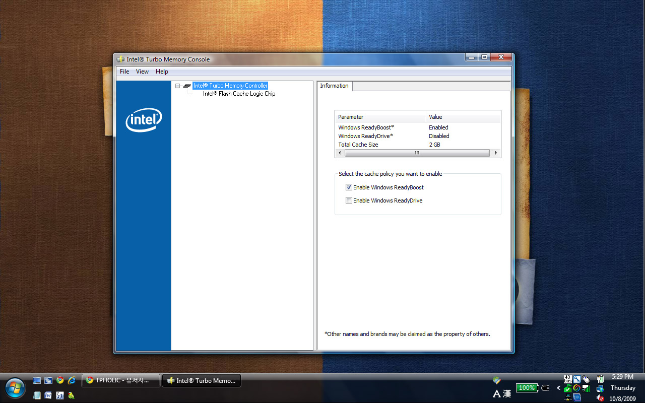Click Switch Between Windows quick launch icon
The height and width of the screenshot is (403, 645).
pos(48,380)
